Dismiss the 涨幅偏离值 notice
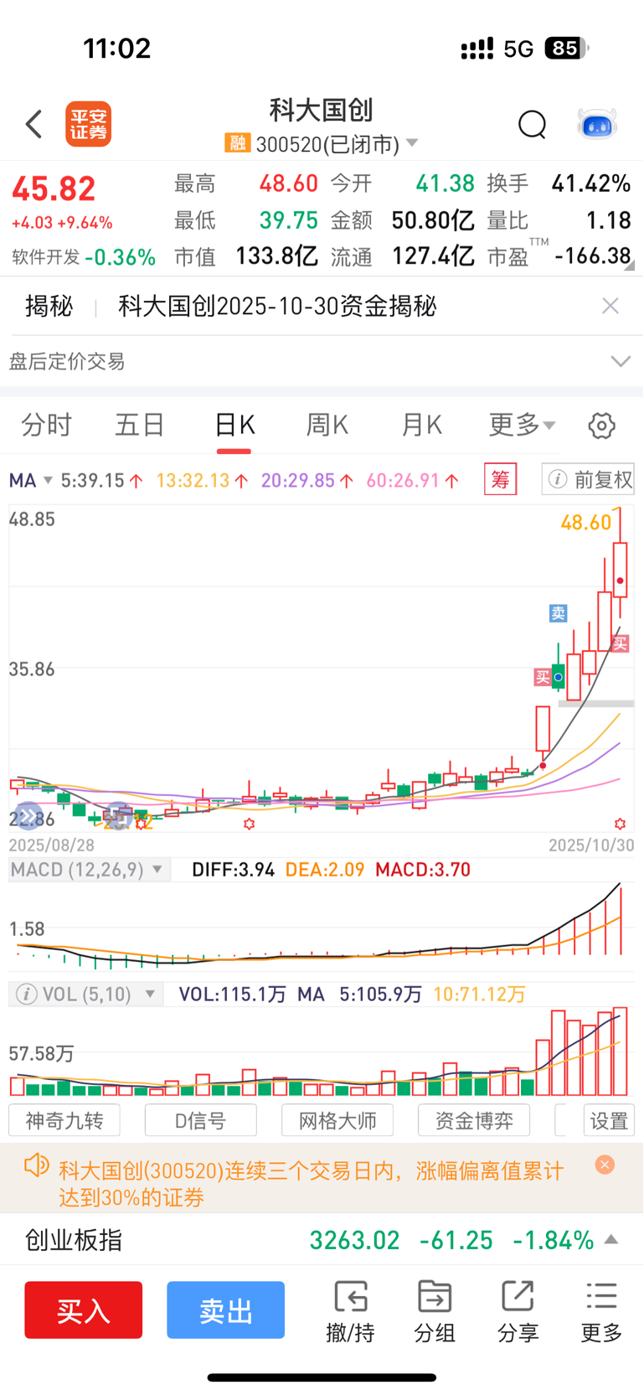This screenshot has width=644, height=1395. [605, 1165]
